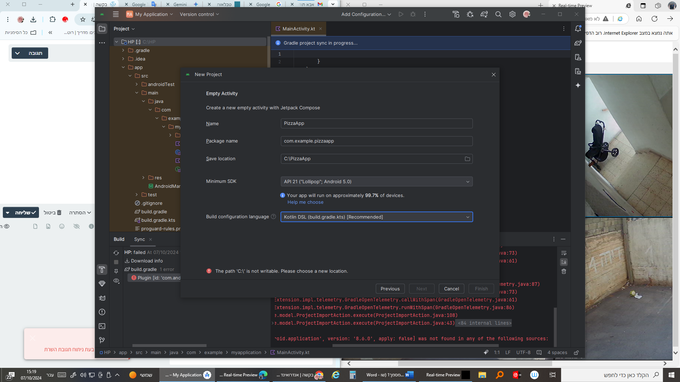Click the Run app play icon
Viewport: 680px width, 382px height.
tap(401, 14)
